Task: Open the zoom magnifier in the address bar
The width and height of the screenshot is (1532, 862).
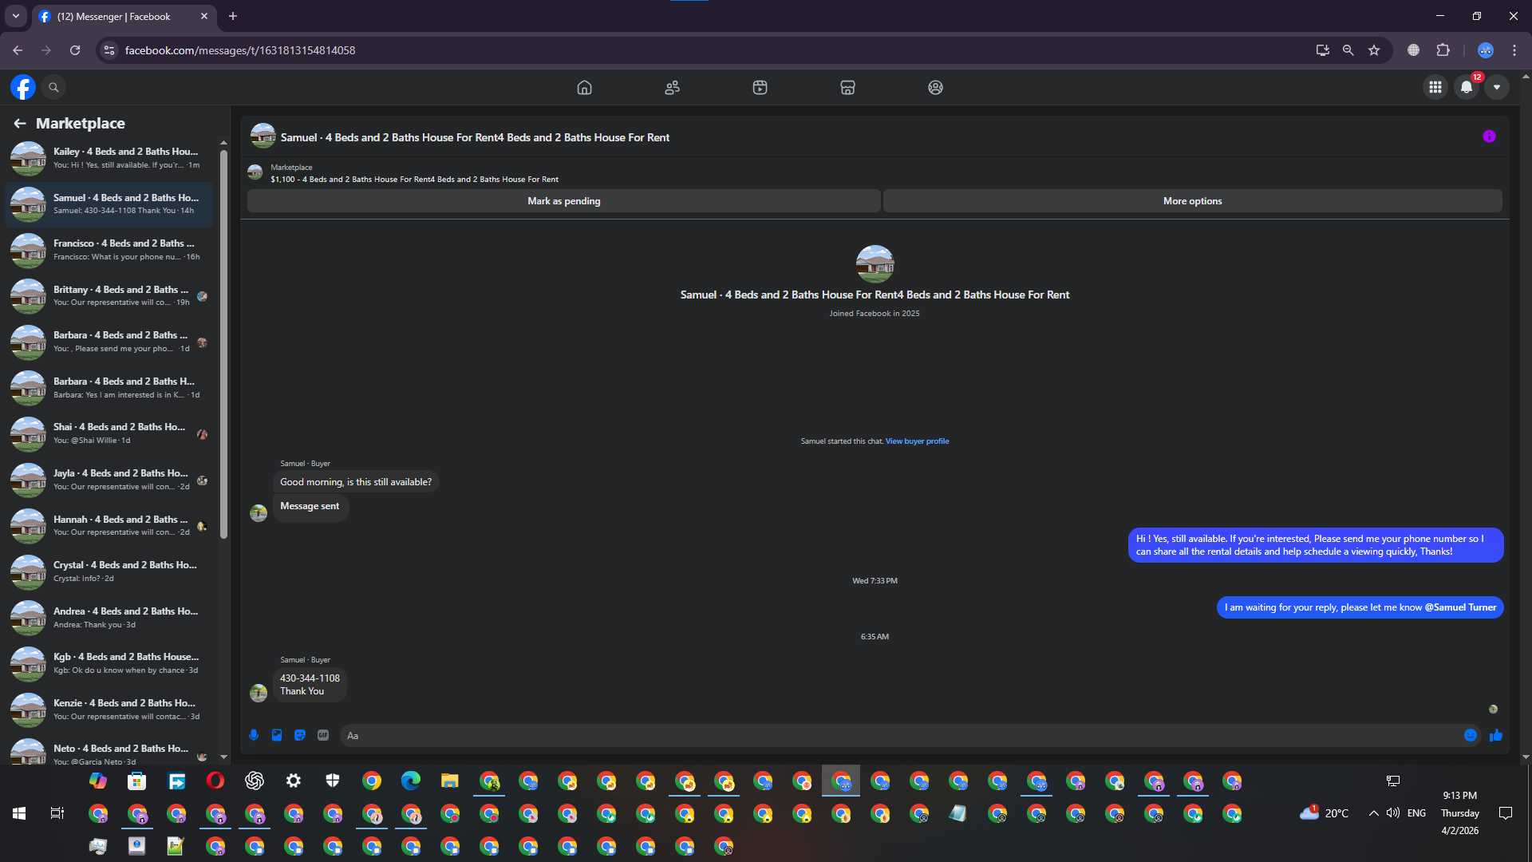Action: pyautogui.click(x=1348, y=50)
